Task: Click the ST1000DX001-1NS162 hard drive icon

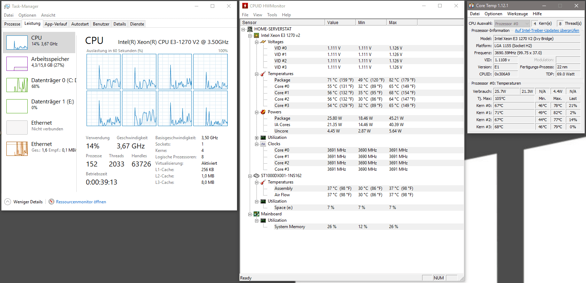Action: (256, 176)
